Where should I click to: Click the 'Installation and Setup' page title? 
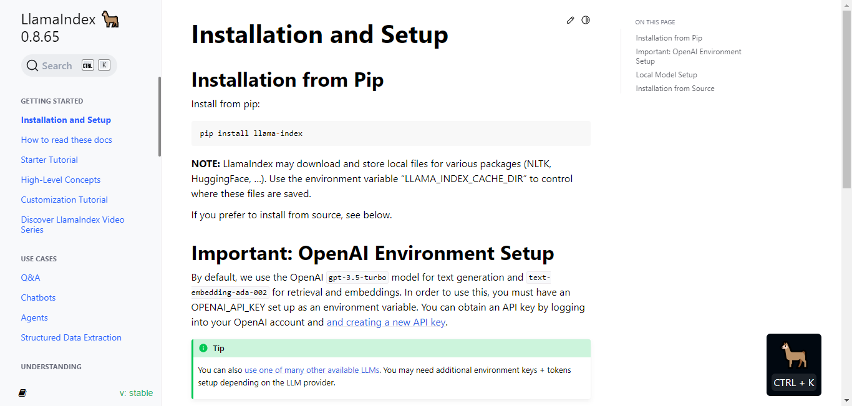click(x=320, y=35)
